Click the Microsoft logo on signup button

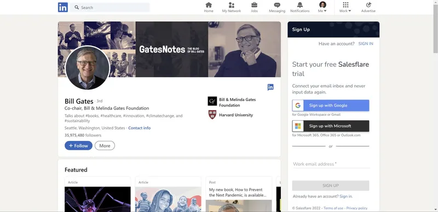pyautogui.click(x=298, y=126)
